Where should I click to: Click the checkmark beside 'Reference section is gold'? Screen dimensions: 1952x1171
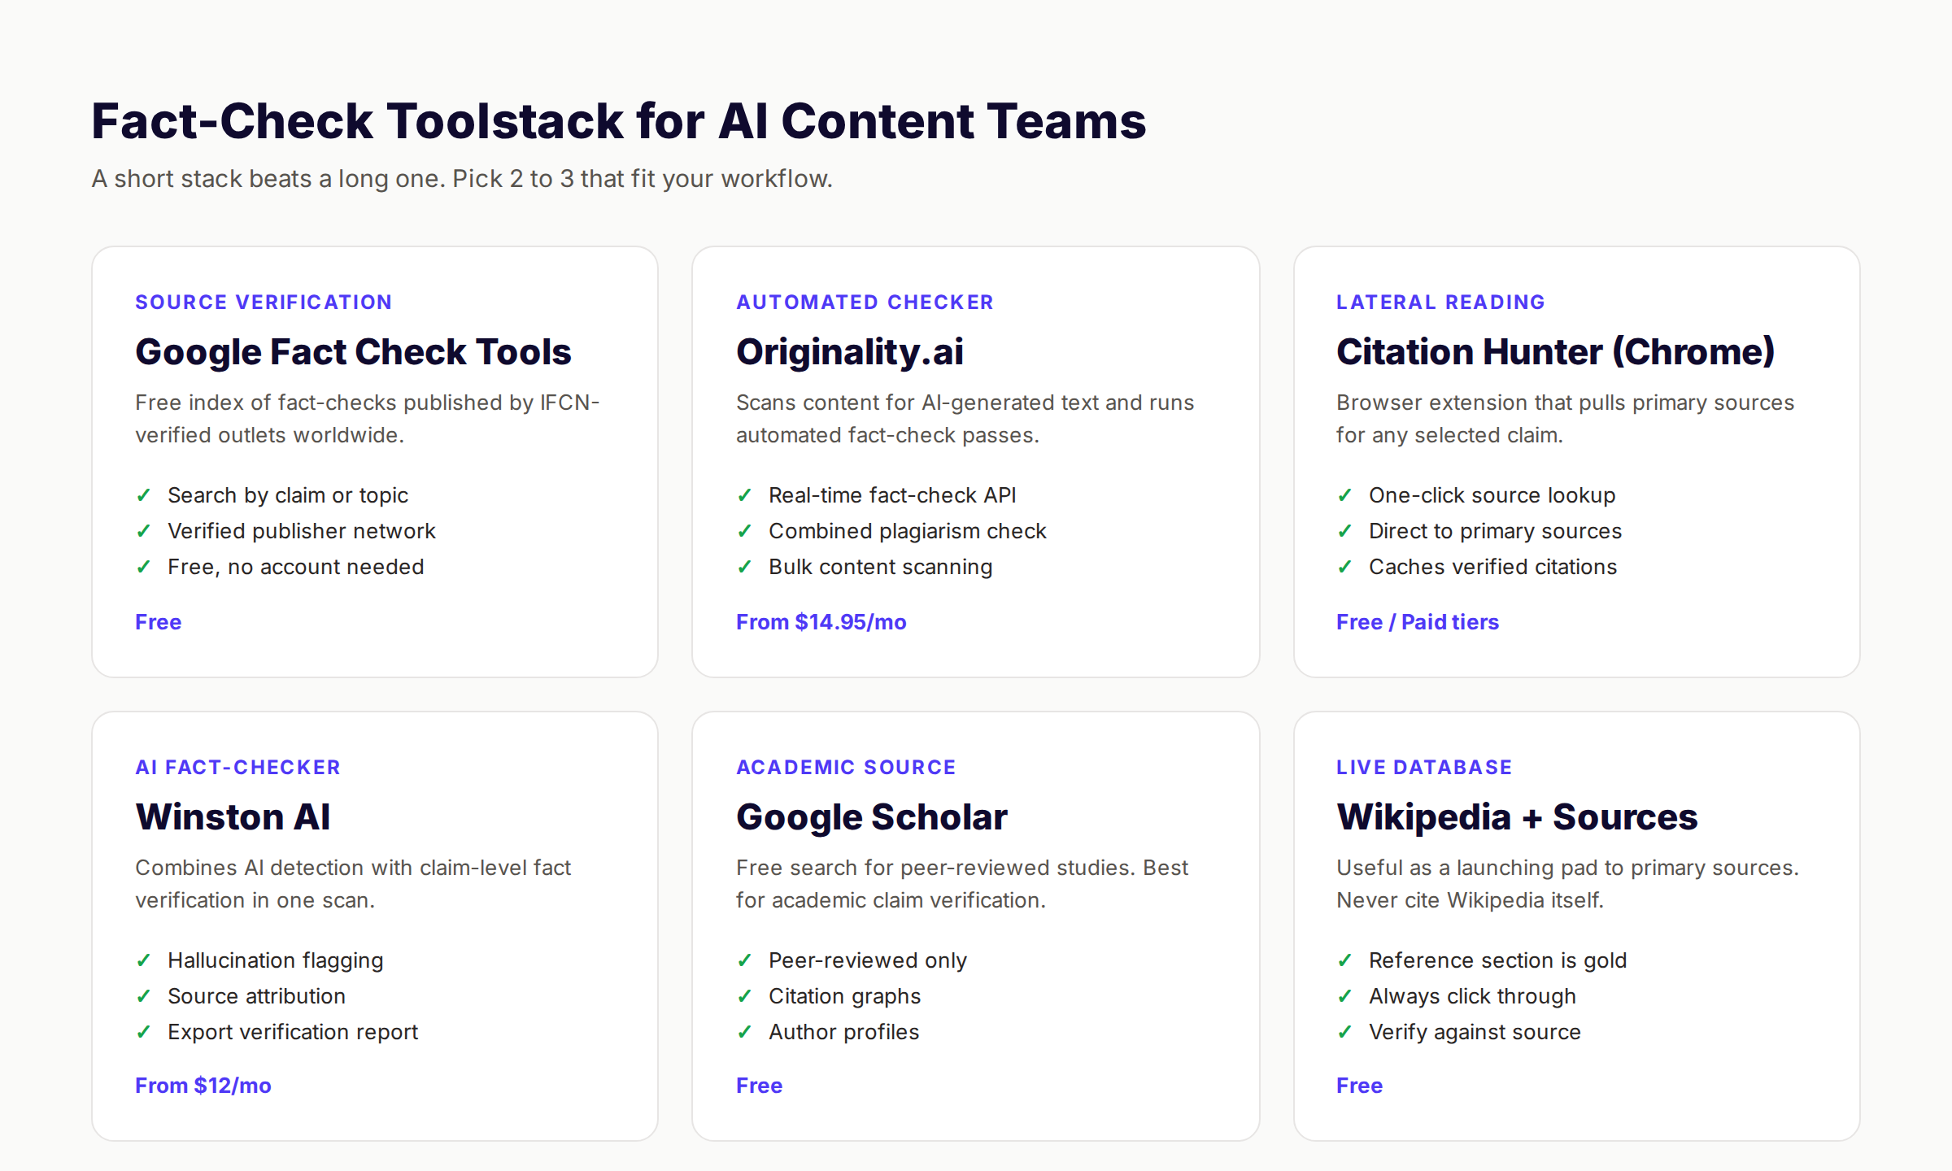(x=1344, y=960)
